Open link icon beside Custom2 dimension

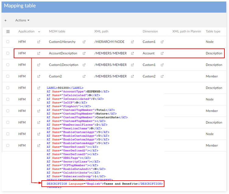pyautogui.click(x=162, y=76)
